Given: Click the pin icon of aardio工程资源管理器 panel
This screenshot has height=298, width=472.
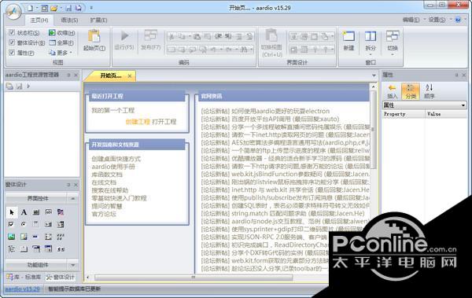Looking at the screenshot, I should click(x=68, y=75).
